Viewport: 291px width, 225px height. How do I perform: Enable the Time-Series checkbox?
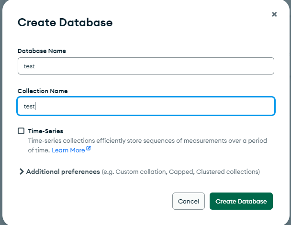pyautogui.click(x=21, y=131)
